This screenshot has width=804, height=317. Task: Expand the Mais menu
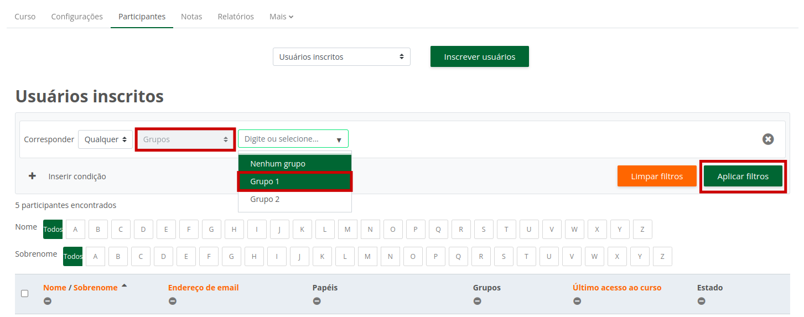281,17
